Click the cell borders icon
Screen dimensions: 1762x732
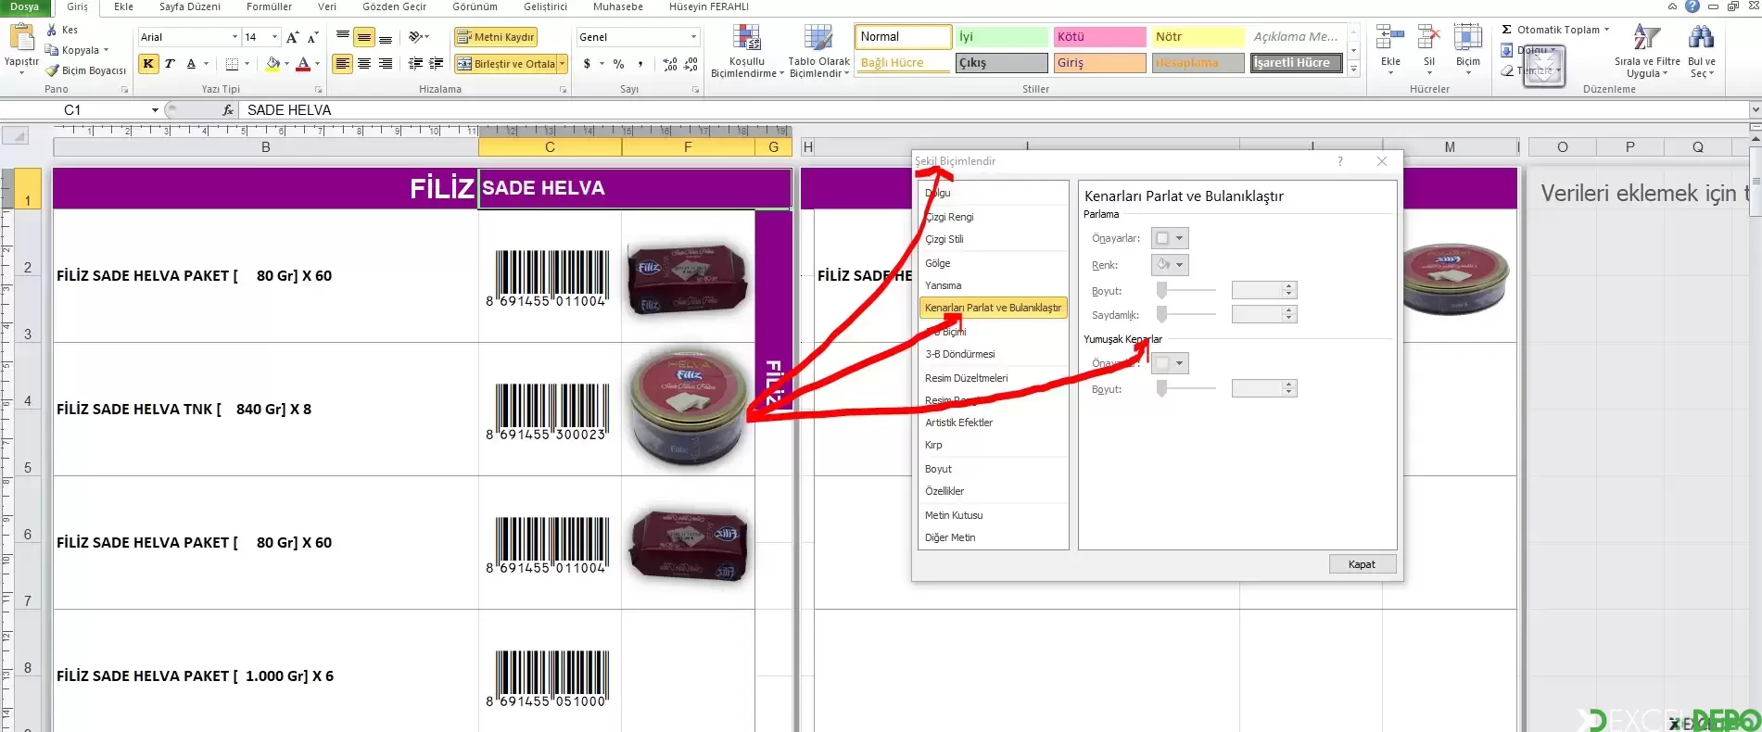(x=232, y=64)
